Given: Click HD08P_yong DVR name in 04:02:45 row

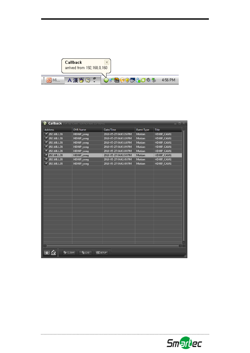Looking at the screenshot, I should pyautogui.click(x=81, y=159).
